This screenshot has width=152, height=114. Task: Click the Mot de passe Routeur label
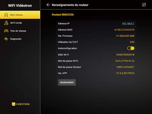[69, 67]
